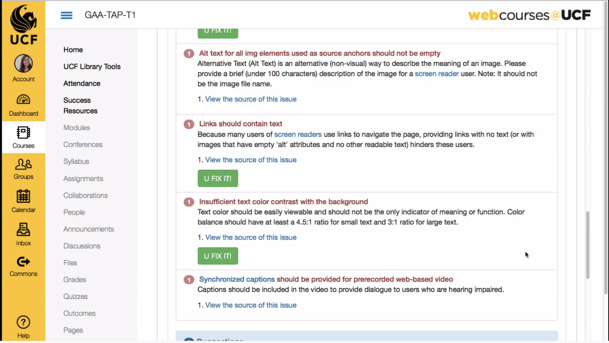
Task: Click the GAA-TAP-T1 course title
Action: point(110,15)
